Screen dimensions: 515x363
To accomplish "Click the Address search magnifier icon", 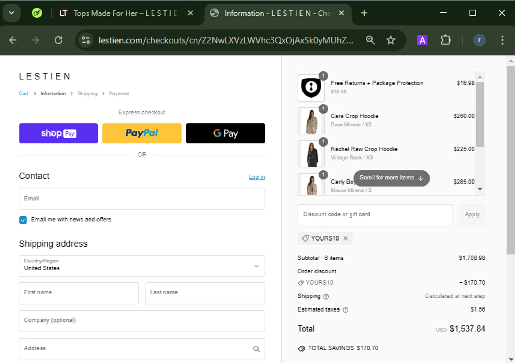I will [256, 349].
